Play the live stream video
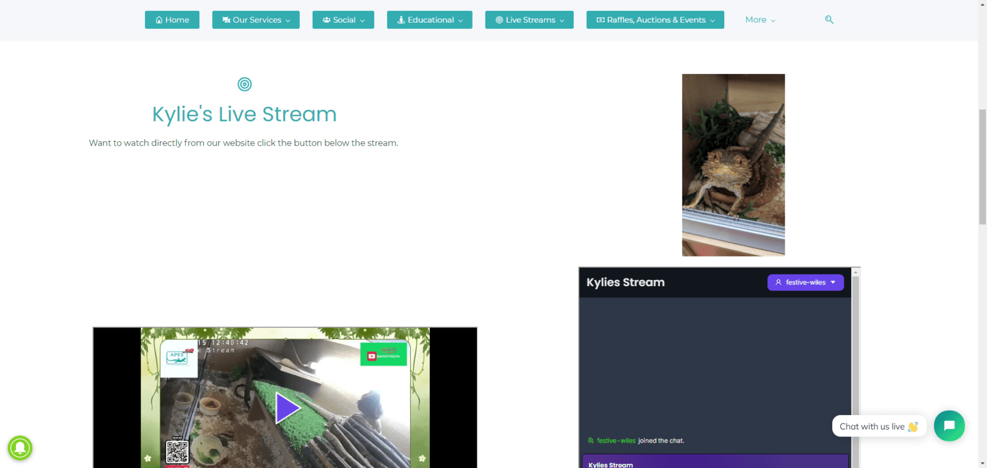Screen dimensions: 987x468 (287, 408)
